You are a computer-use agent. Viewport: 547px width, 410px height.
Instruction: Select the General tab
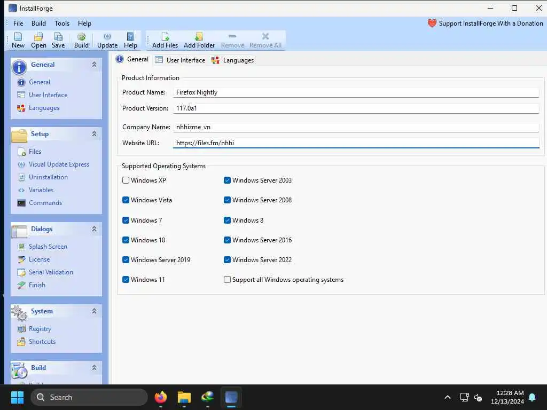click(132, 59)
